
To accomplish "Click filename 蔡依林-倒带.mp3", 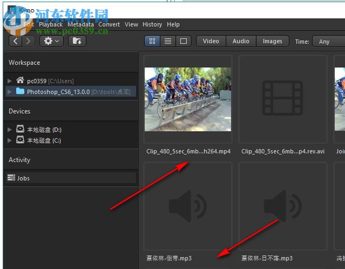I will tap(169, 258).
